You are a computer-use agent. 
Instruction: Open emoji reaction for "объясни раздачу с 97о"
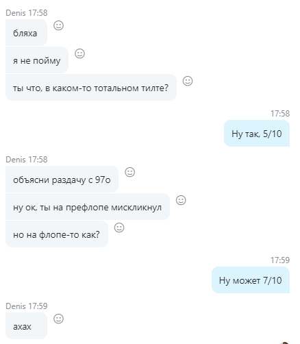130,172
